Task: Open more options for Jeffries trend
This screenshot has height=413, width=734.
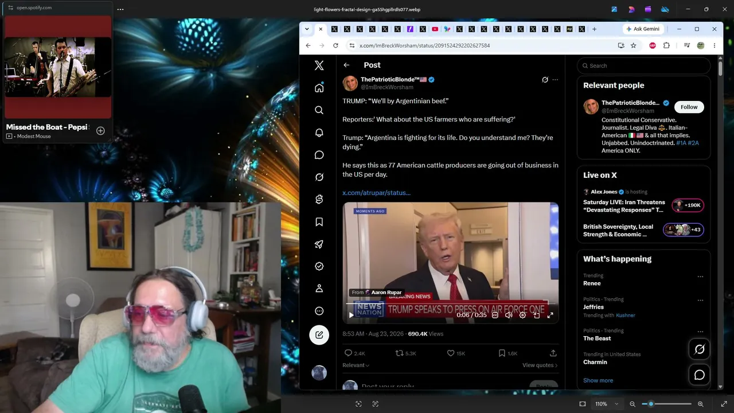Action: point(700,300)
